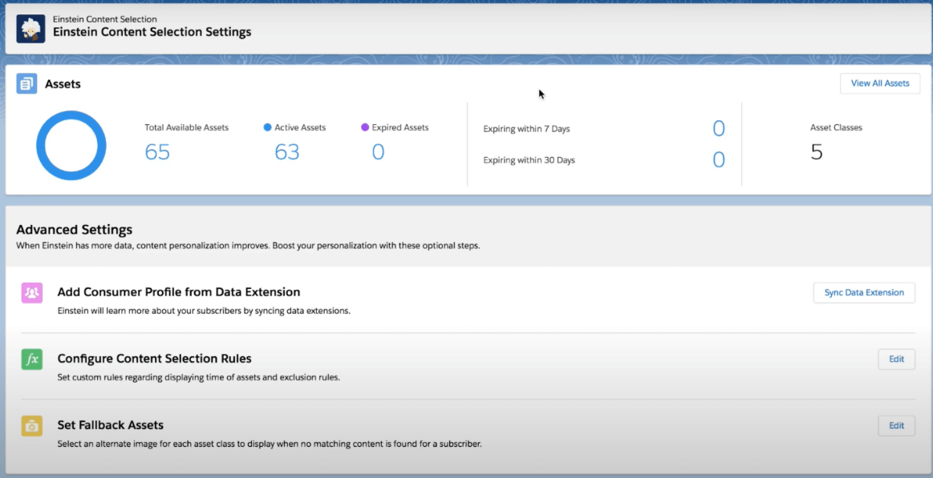This screenshot has height=478, width=933.
Task: Click the Advanced Settings heading
Action: point(75,229)
